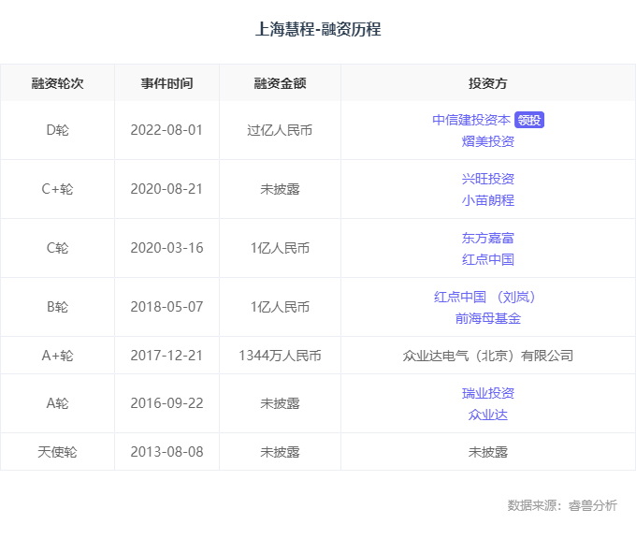
Task: Open the 小苗朗程 investor link
Action: tap(488, 200)
